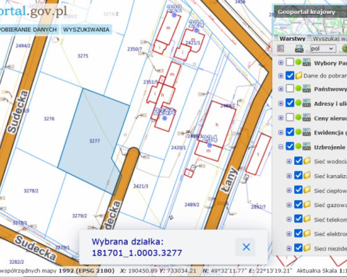Click the green help icon in layers toolbar
Screen dimensions: 347x277
(x=345, y=48)
